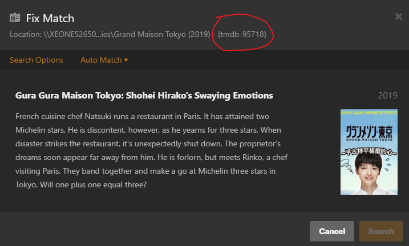Expand the Auto Match dropdown

[104, 60]
